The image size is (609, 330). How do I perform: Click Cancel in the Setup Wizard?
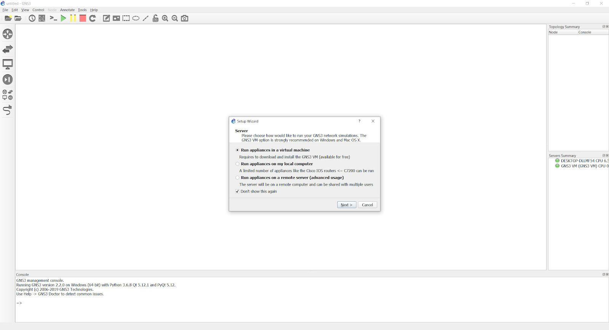click(367, 205)
